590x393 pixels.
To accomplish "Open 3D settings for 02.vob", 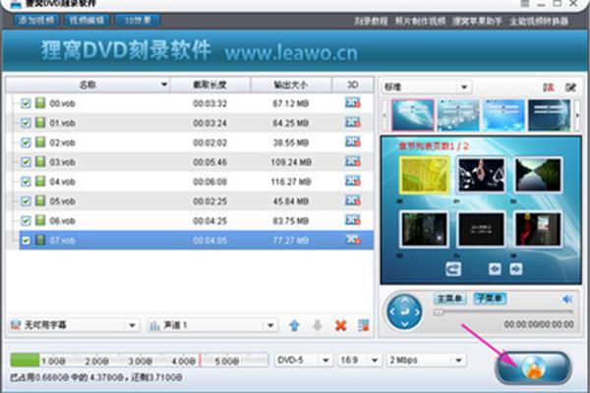I will (353, 141).
